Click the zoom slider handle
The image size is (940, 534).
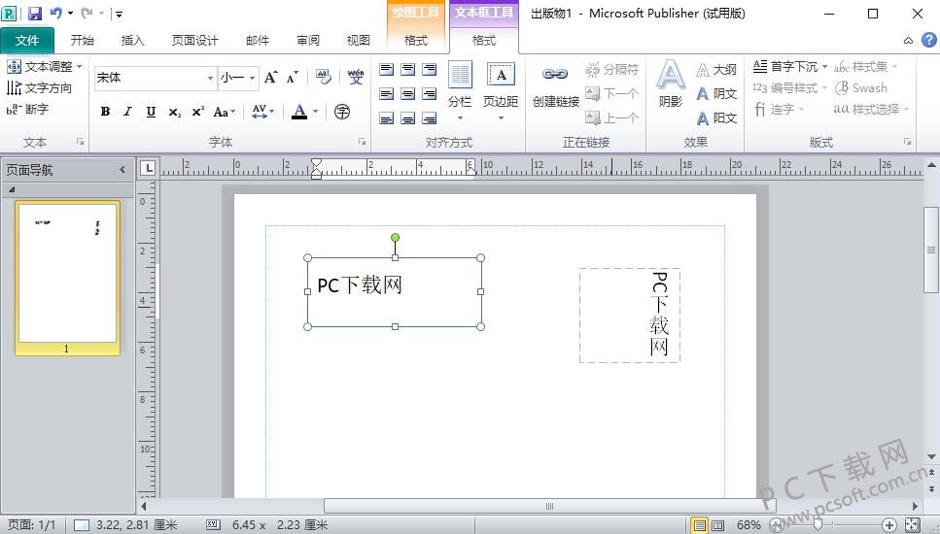(x=818, y=524)
